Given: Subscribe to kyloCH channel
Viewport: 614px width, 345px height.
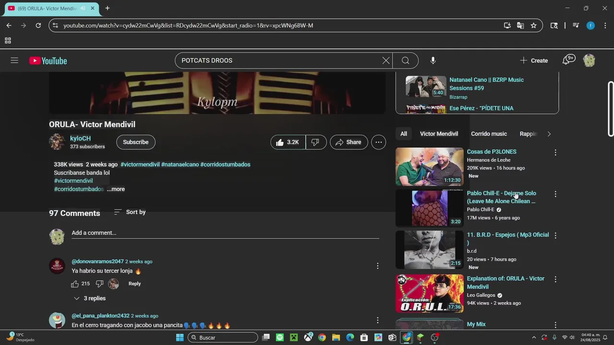Looking at the screenshot, I should tap(136, 142).
